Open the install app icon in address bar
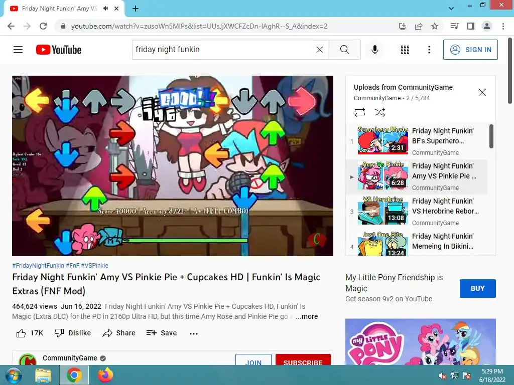514x385 pixels. coord(402,26)
